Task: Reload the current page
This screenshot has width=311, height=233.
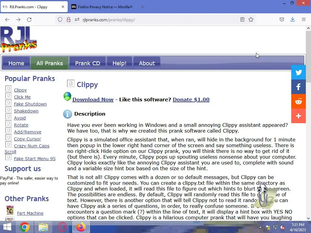Action: (29, 20)
